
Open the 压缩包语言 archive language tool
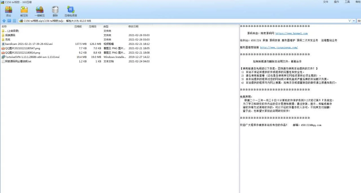(x=71, y=11)
